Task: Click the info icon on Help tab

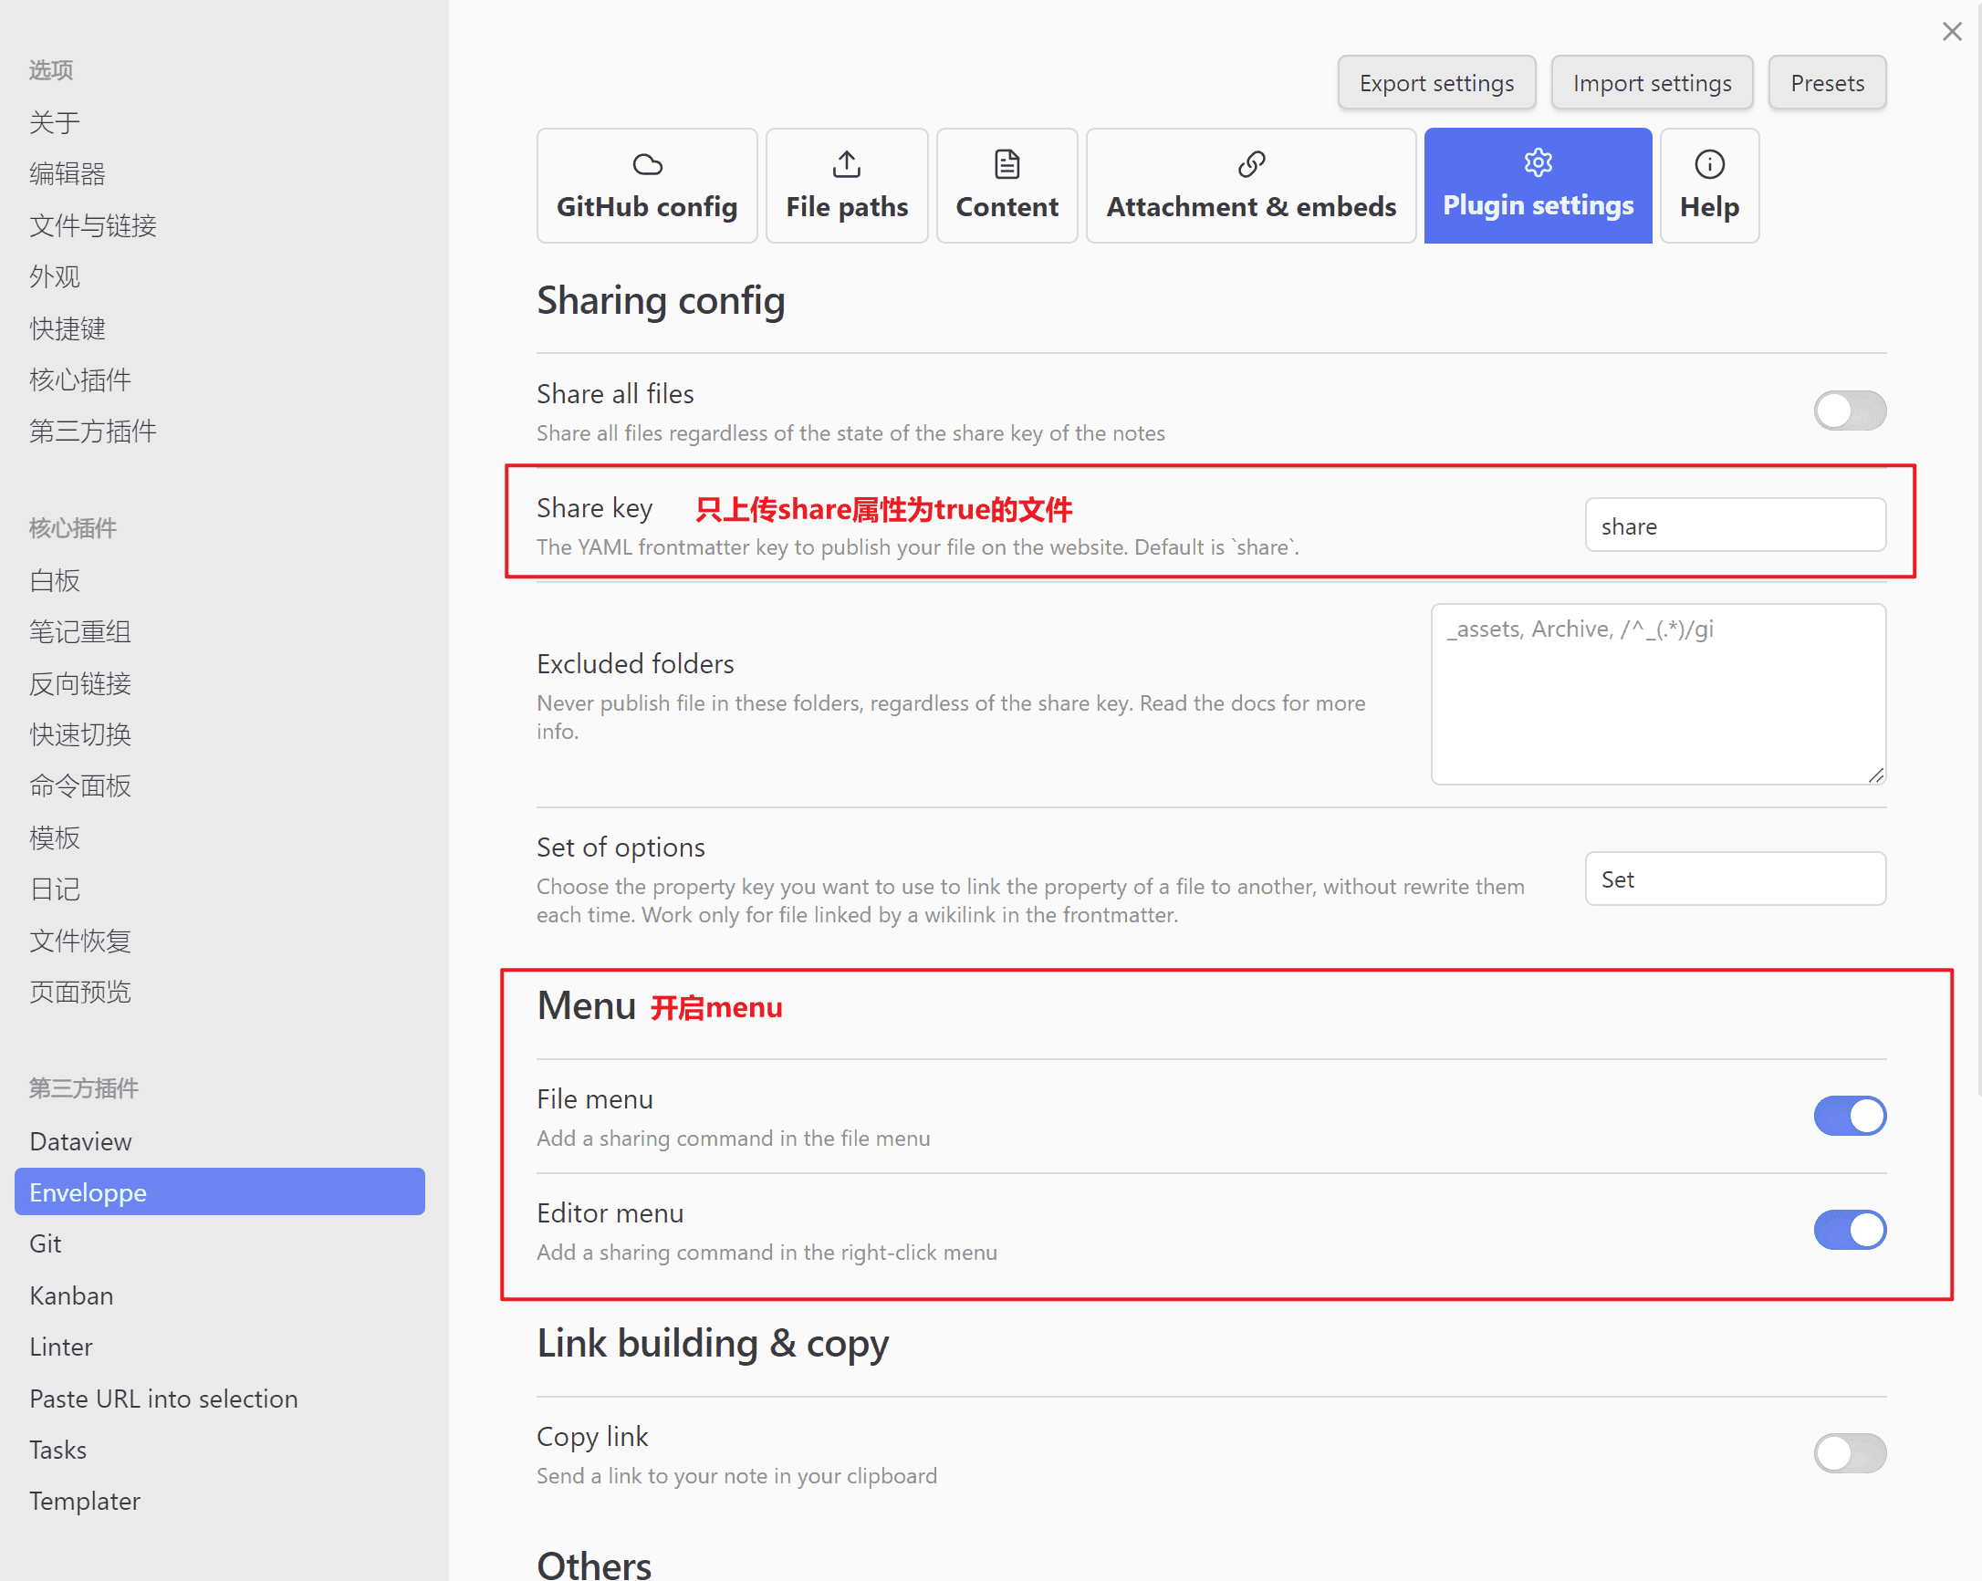Action: [1708, 164]
